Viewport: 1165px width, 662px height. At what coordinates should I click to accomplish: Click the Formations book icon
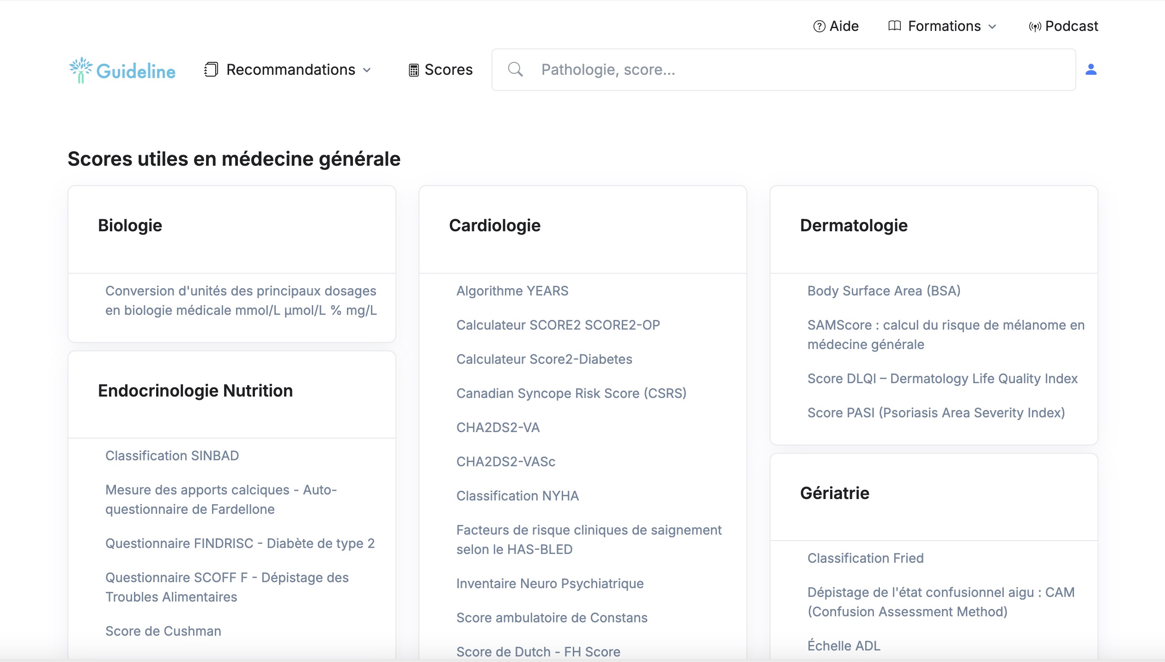[x=894, y=26]
